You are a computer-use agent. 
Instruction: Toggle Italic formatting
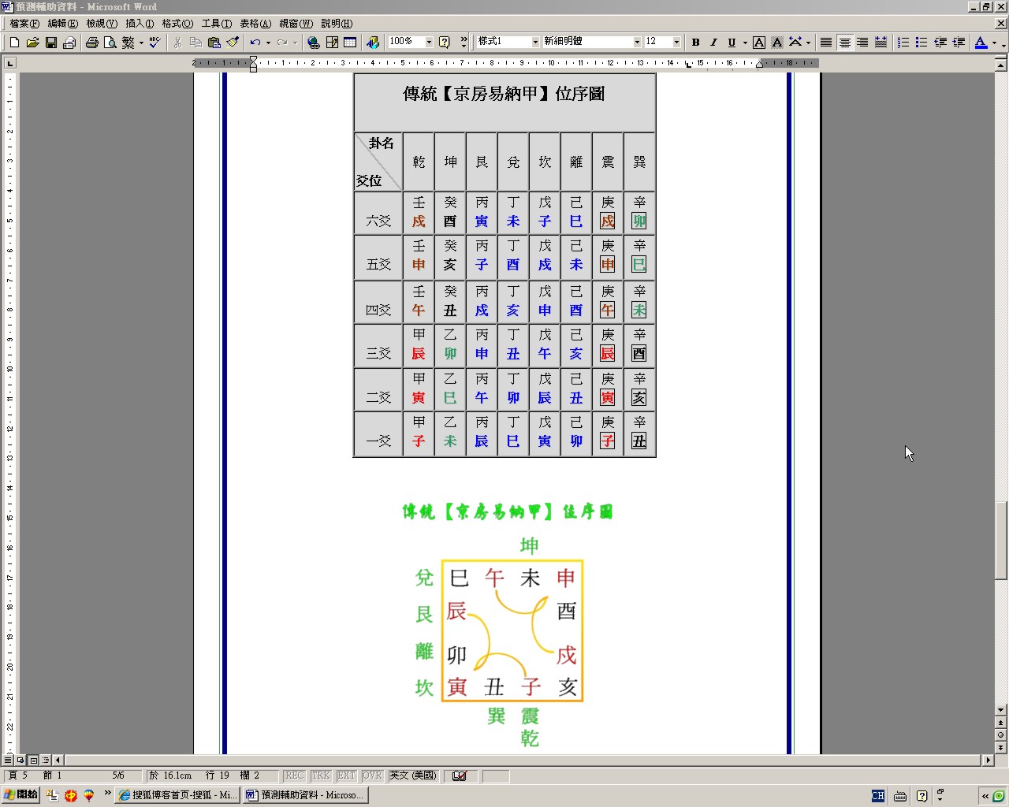coord(713,43)
